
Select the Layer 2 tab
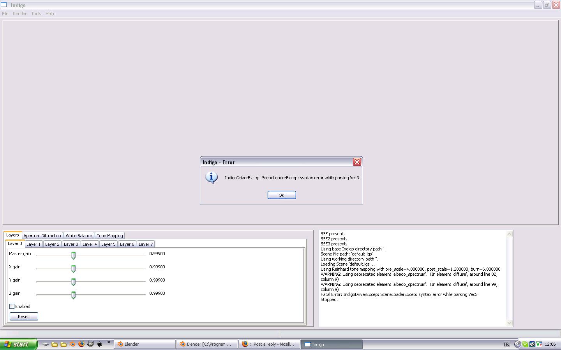(x=52, y=244)
